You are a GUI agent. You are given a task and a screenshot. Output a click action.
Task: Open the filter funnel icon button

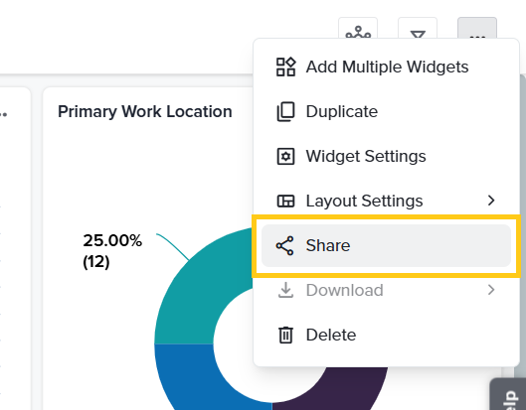[418, 30]
